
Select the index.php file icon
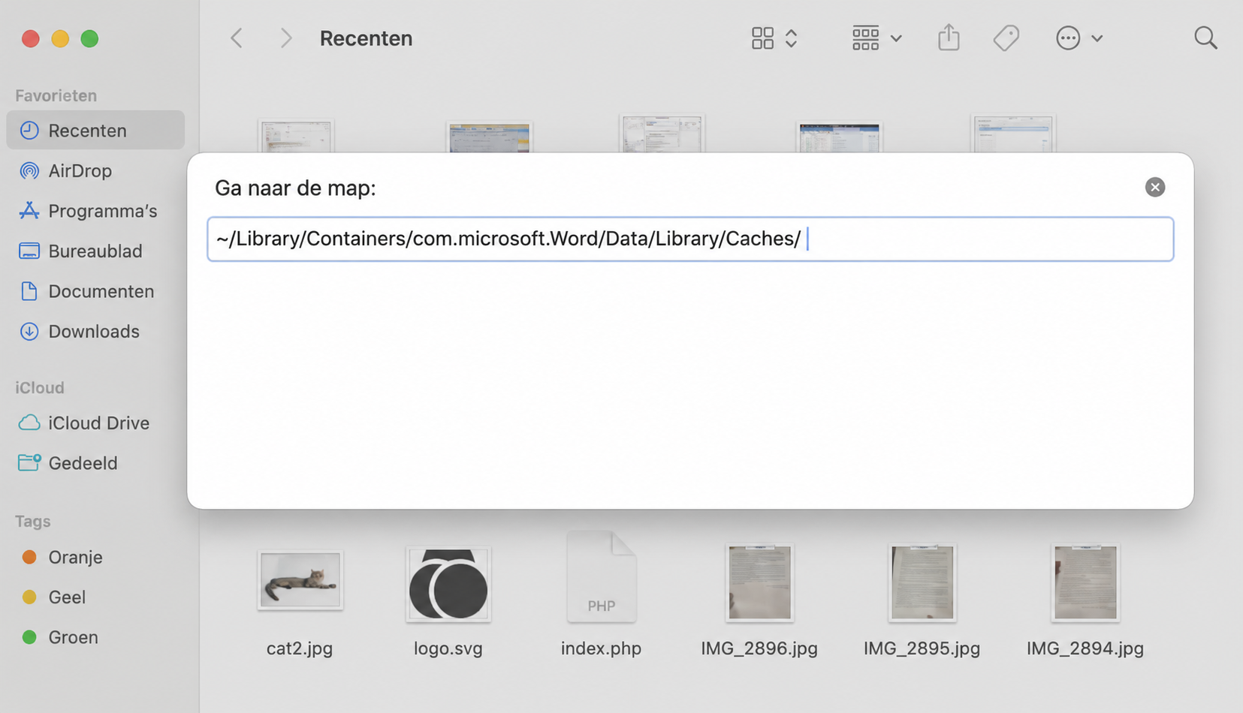click(x=602, y=576)
